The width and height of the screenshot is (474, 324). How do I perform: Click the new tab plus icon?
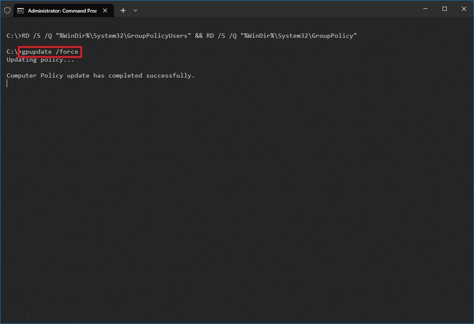pyautogui.click(x=123, y=10)
